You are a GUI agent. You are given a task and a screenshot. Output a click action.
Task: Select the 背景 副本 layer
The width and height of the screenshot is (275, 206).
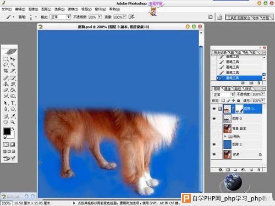tap(243, 129)
